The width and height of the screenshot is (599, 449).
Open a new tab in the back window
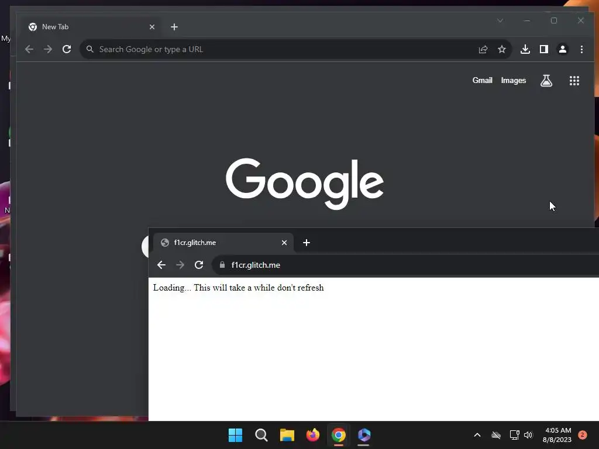(174, 27)
